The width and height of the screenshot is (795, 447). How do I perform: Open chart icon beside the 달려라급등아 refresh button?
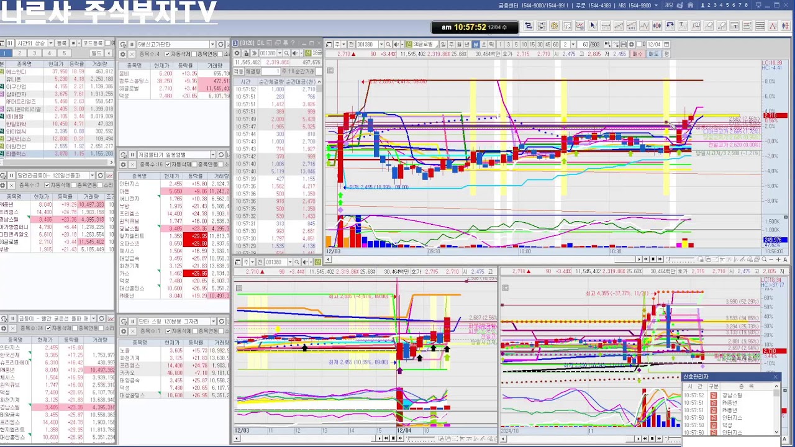pyautogui.click(x=110, y=176)
